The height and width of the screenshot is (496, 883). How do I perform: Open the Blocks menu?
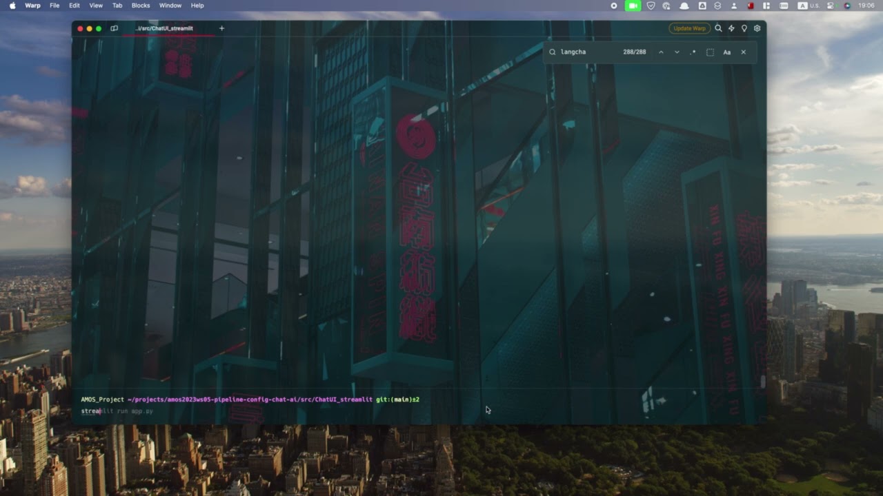pos(141,6)
